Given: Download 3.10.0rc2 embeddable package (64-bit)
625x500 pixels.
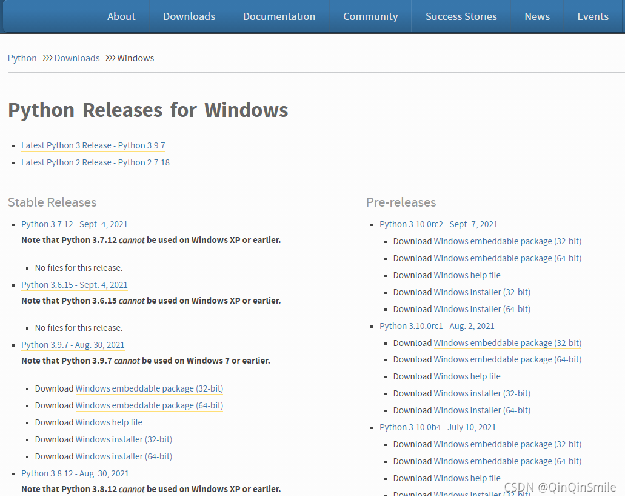Looking at the screenshot, I should [x=507, y=258].
